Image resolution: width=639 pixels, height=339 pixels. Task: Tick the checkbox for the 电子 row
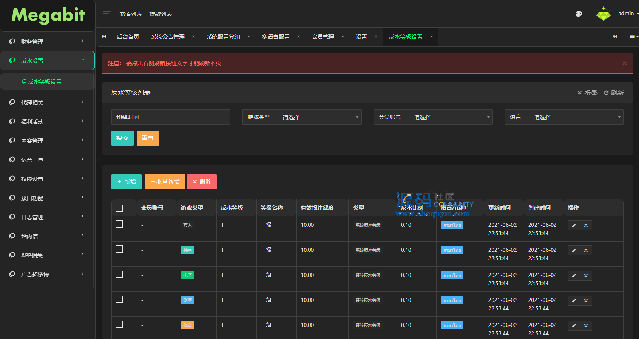pos(119,275)
